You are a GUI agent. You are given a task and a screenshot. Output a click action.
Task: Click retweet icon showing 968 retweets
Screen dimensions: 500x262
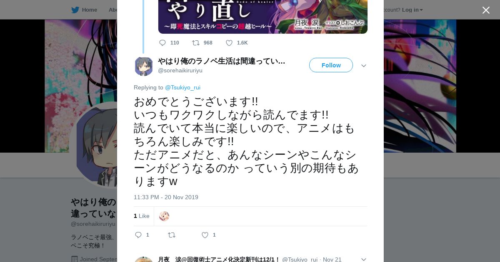tap(195, 43)
